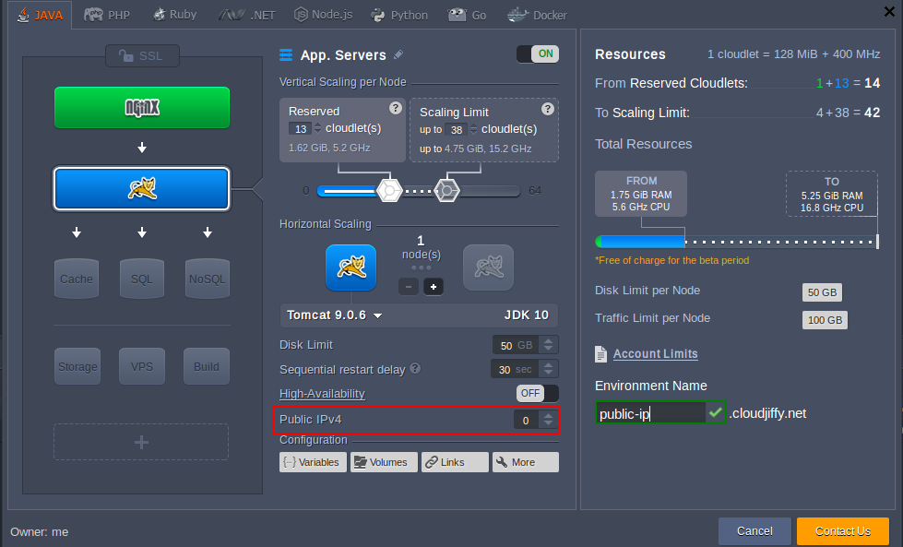Turn off the App. Servers ON switch
Screen dimensions: 903x547
[x=538, y=54]
